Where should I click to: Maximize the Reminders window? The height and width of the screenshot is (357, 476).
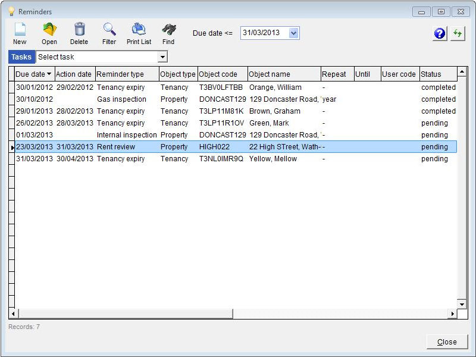coord(441,12)
